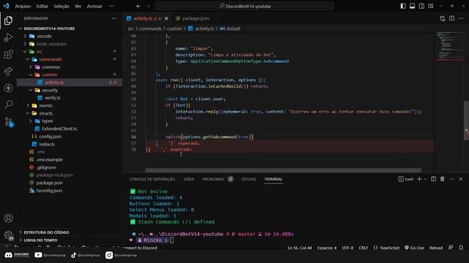Click the editor minimap
This screenshot has width=469, height=263.
[449, 46]
